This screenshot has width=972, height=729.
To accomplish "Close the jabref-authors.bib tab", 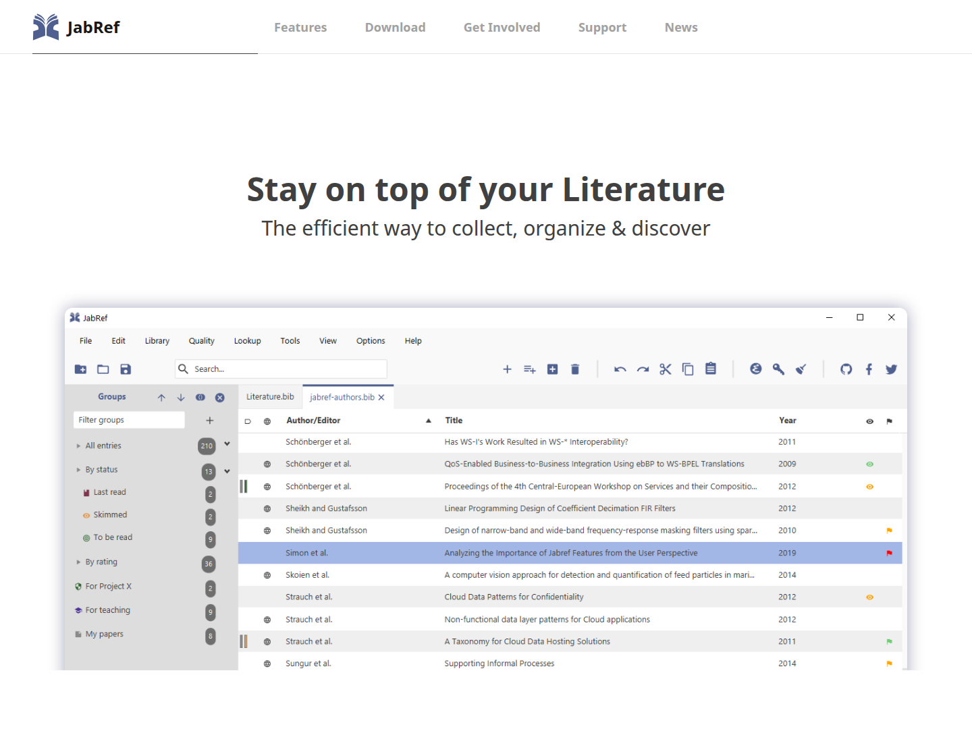I will pos(381,398).
